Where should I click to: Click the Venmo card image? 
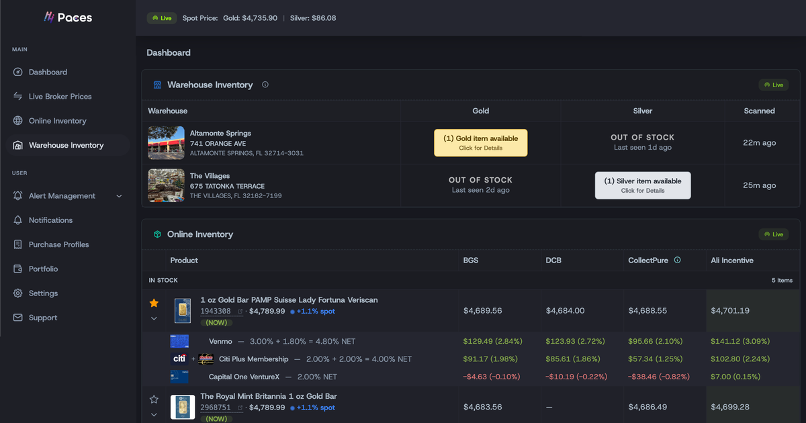pos(180,341)
